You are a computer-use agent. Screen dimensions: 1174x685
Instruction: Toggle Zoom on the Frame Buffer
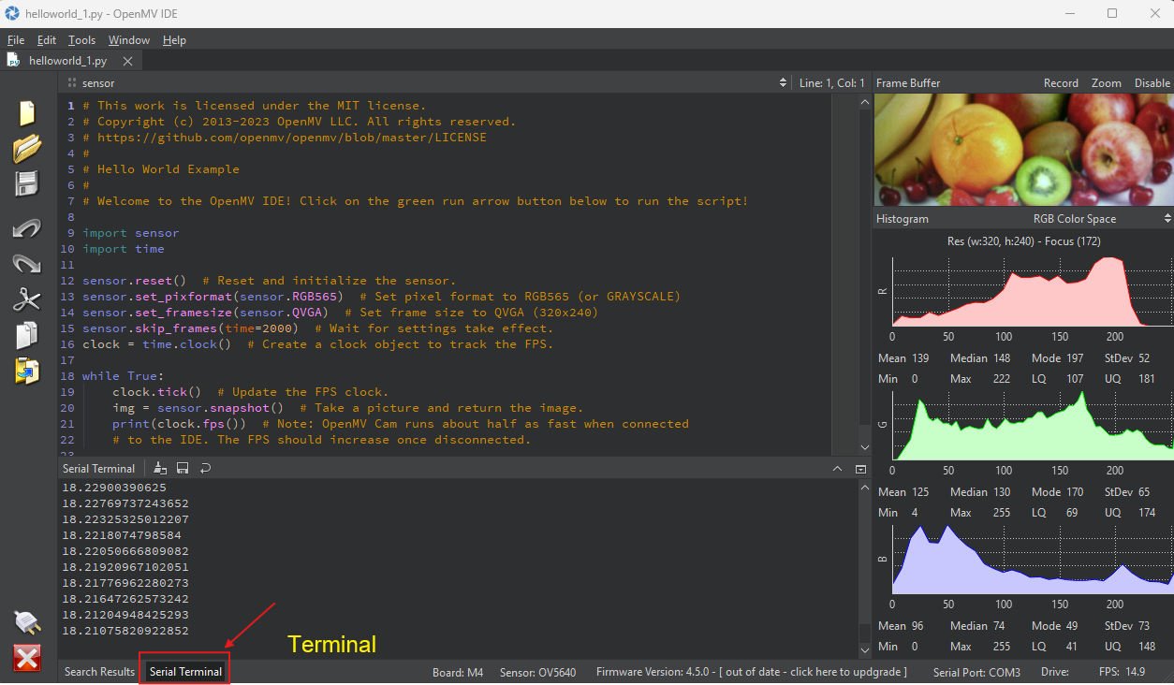pyautogui.click(x=1106, y=83)
